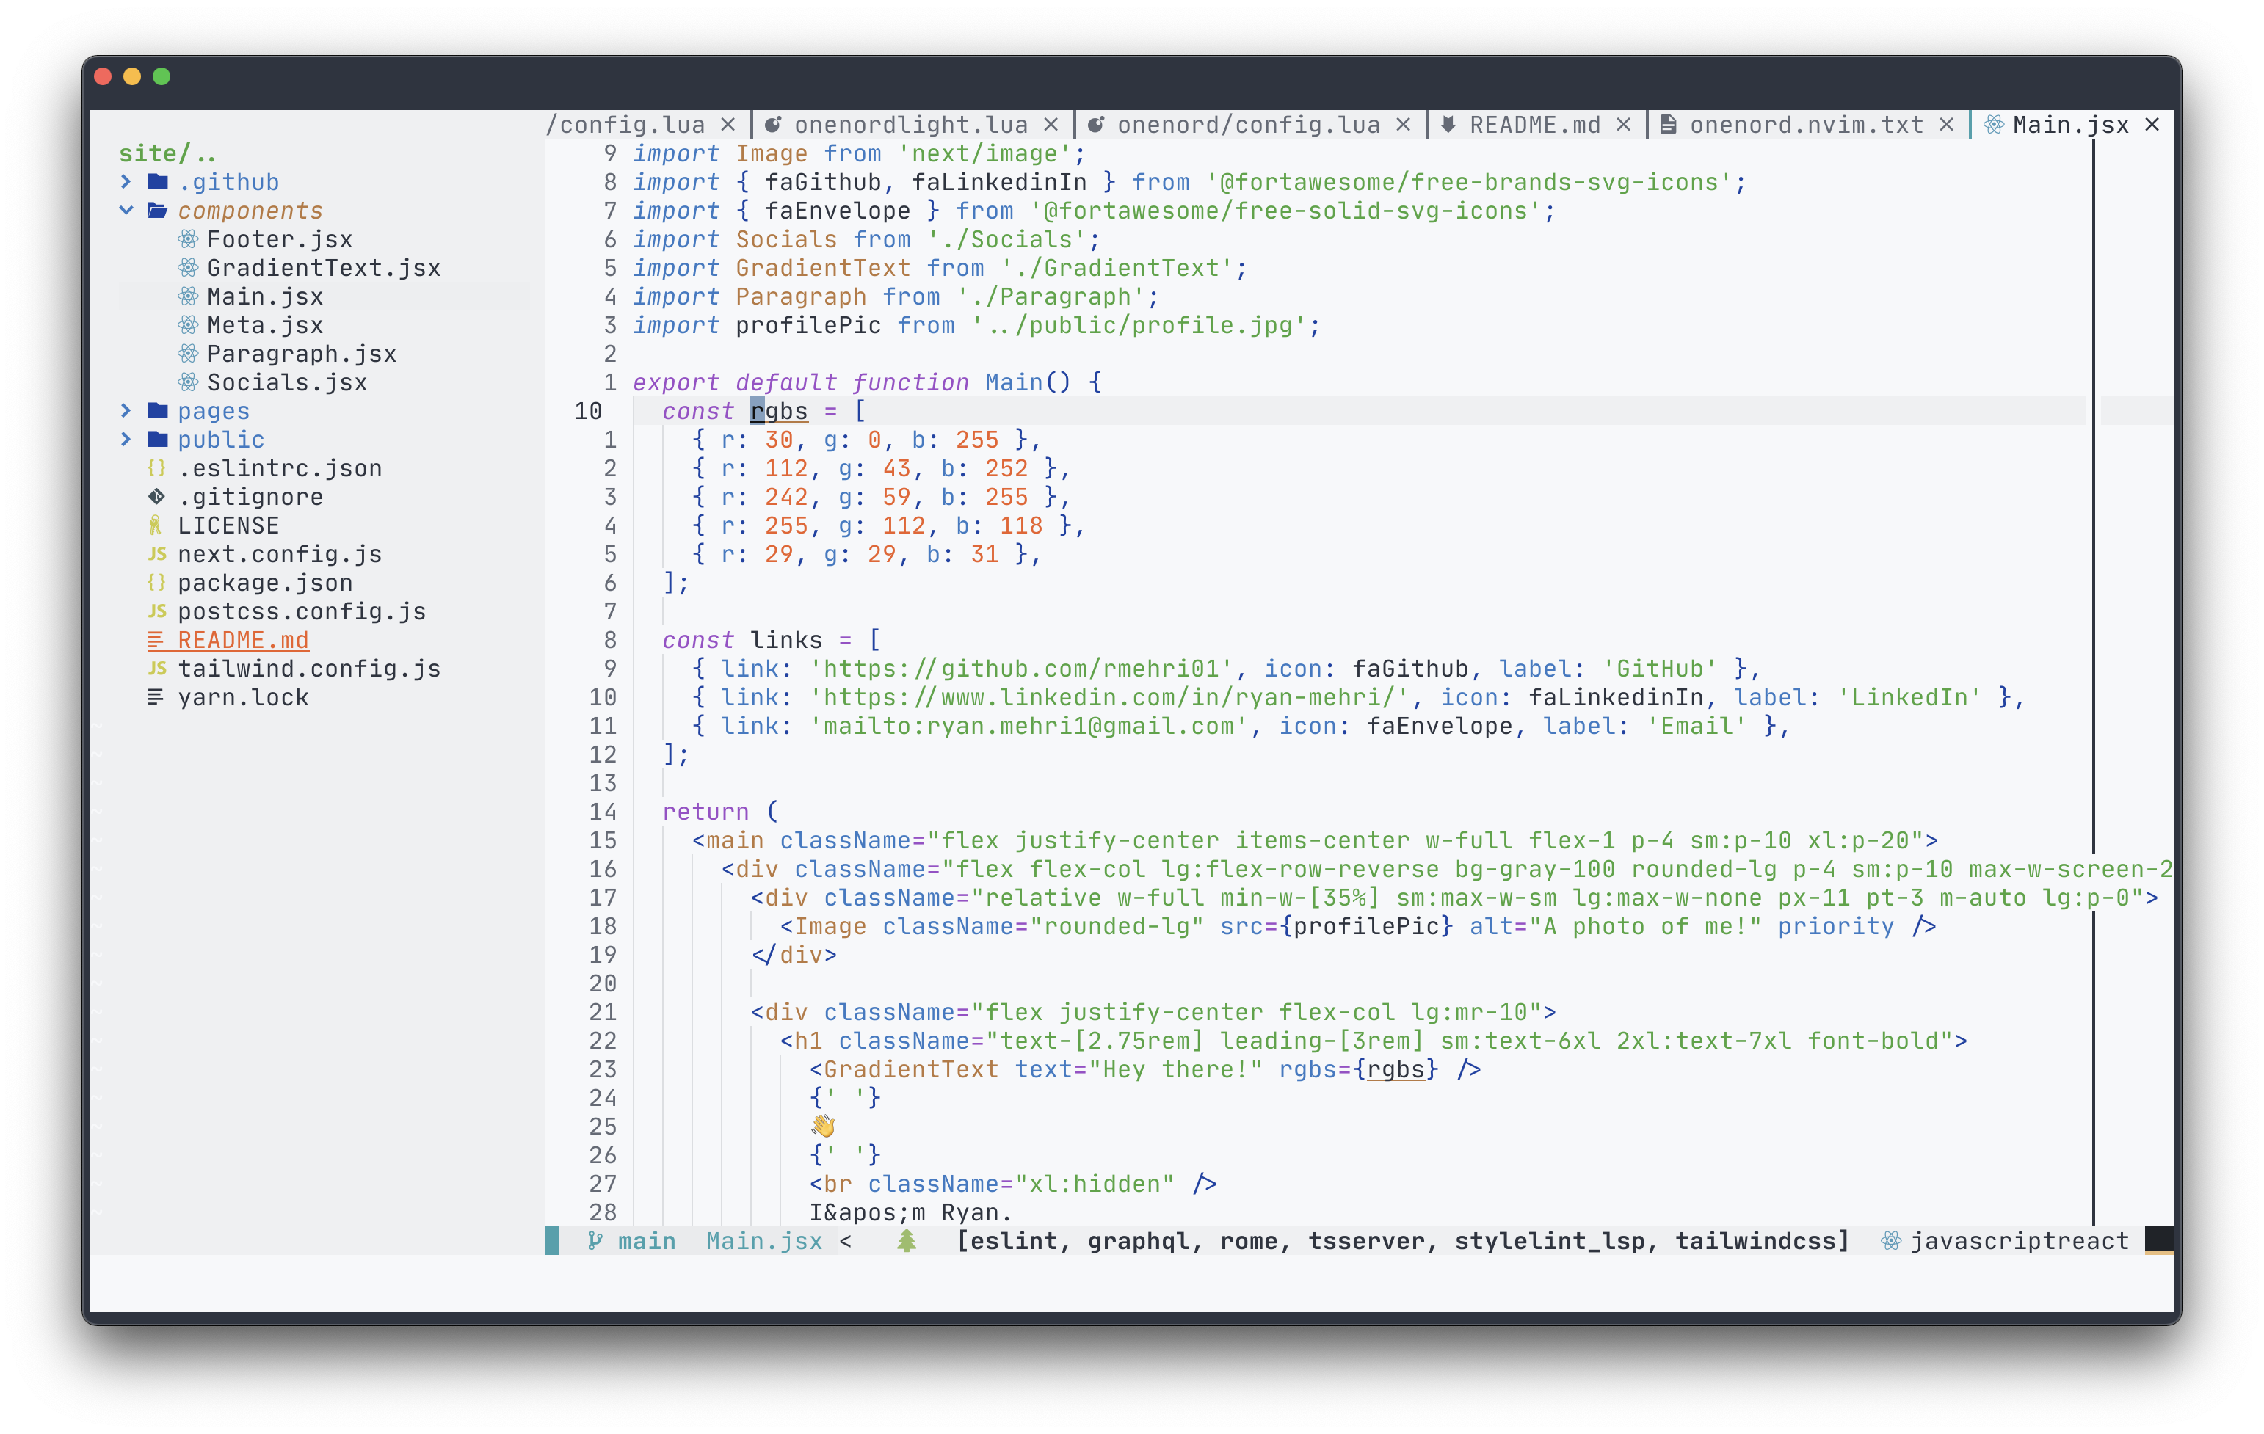Click the main branch name in statusline
The height and width of the screenshot is (1434, 2264).
point(647,1242)
